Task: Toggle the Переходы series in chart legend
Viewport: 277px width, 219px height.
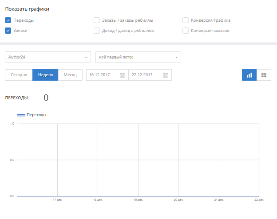Action: click(32, 115)
